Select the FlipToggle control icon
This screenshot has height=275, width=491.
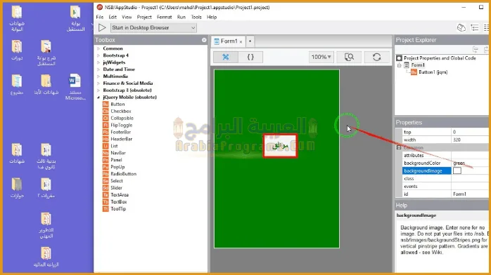[106, 125]
